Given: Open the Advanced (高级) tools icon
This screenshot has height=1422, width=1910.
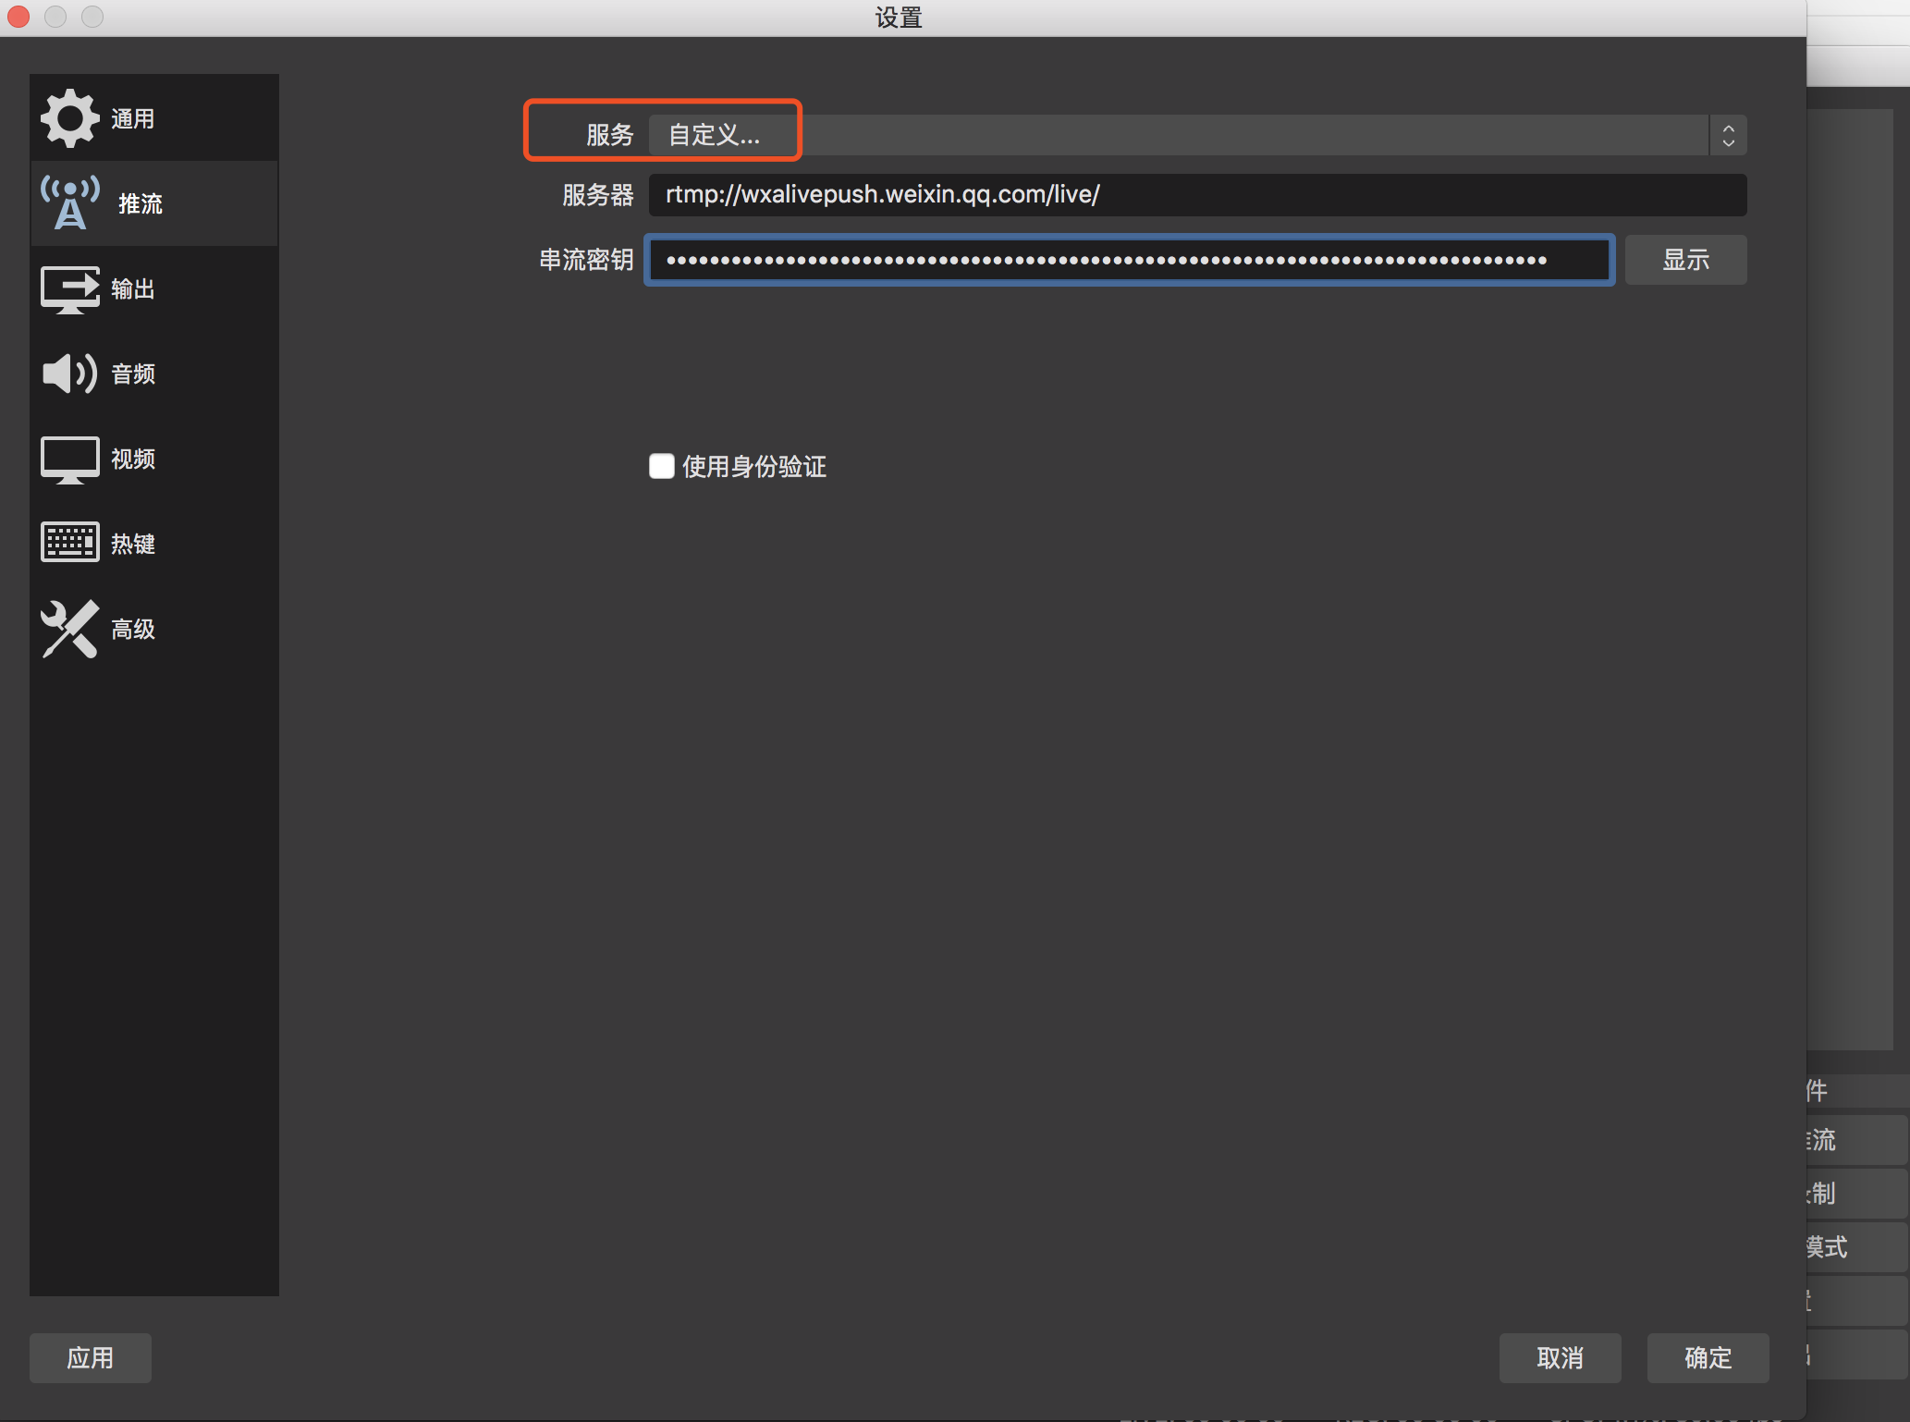Looking at the screenshot, I should (x=70, y=629).
